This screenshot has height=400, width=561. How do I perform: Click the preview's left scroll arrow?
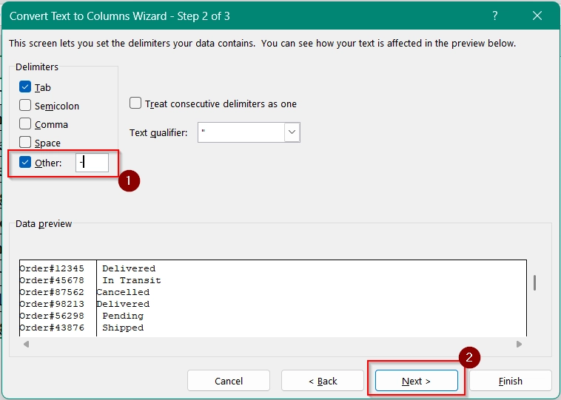click(x=26, y=344)
